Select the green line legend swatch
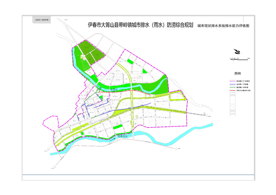 (232, 87)
